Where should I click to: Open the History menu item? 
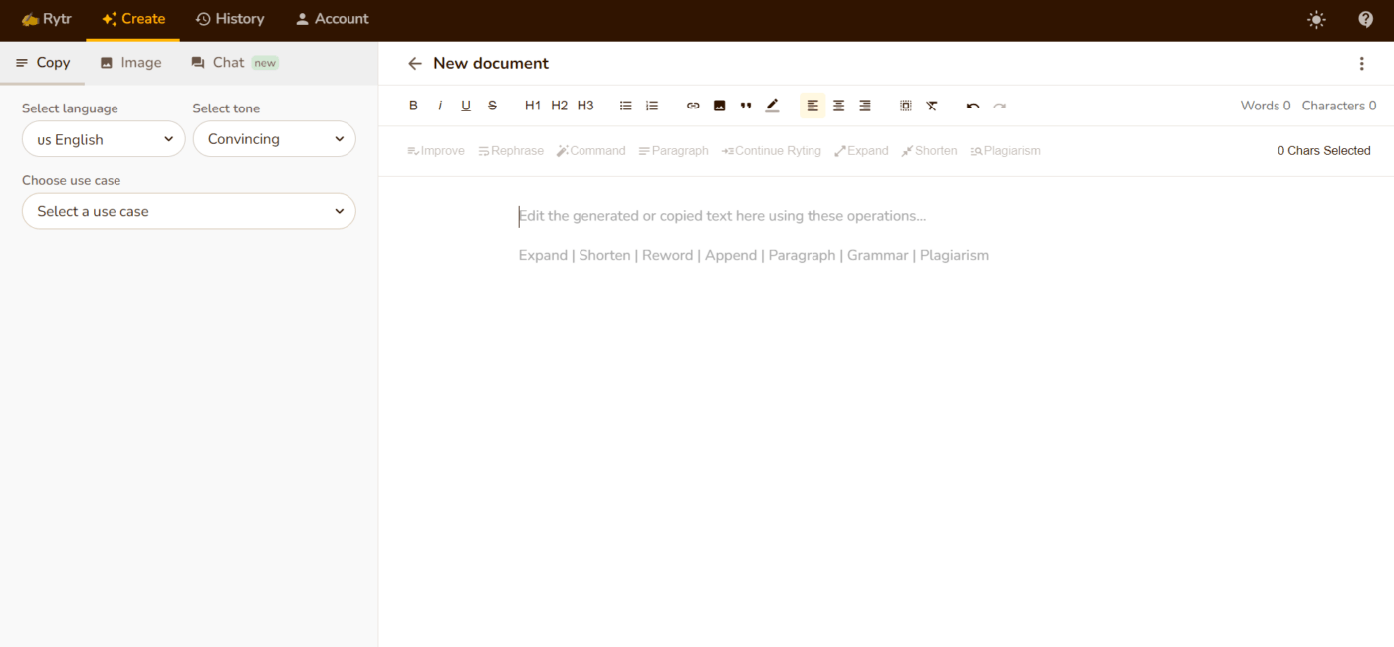(x=230, y=19)
